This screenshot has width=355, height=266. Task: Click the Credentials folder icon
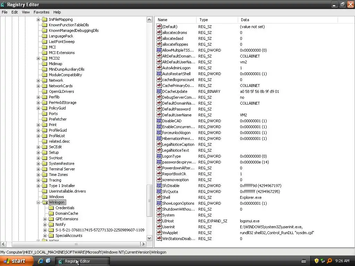[51, 208]
